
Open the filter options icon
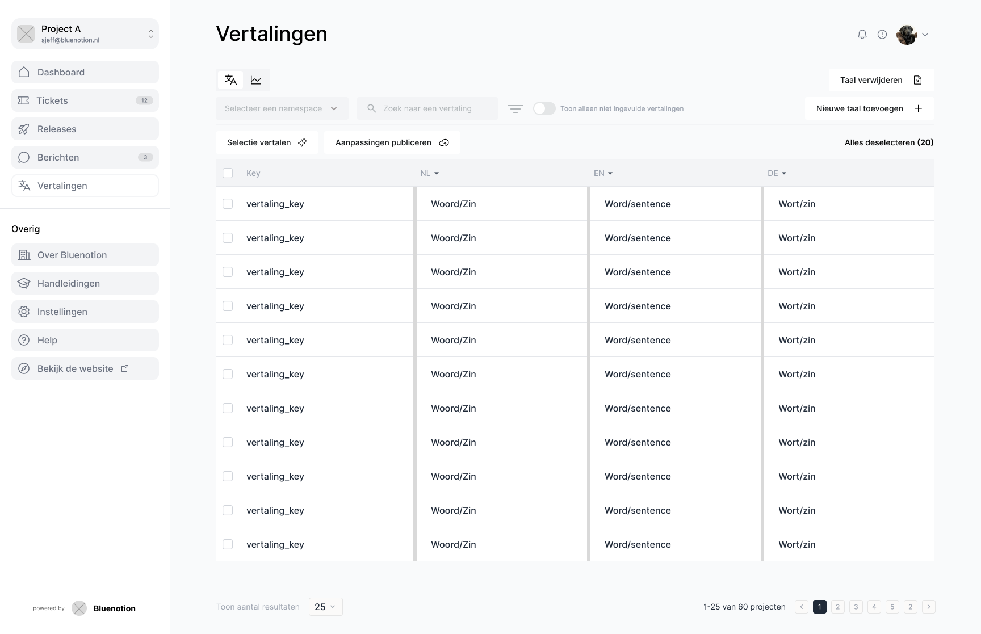515,108
